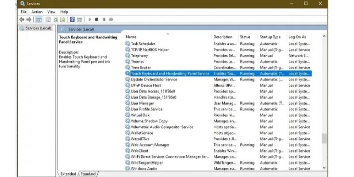This screenshot has width=354, height=177.
Task: Click the gear icon beside WildTangentHelper
Action: tap(128, 162)
